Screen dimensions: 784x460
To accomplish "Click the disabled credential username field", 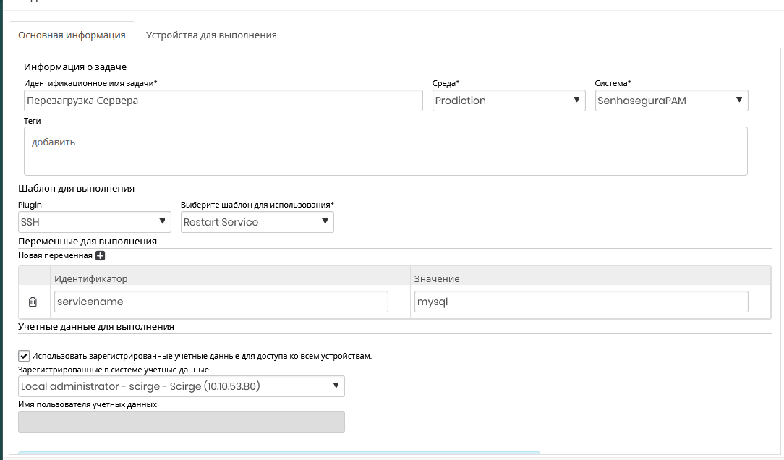I will point(181,422).
